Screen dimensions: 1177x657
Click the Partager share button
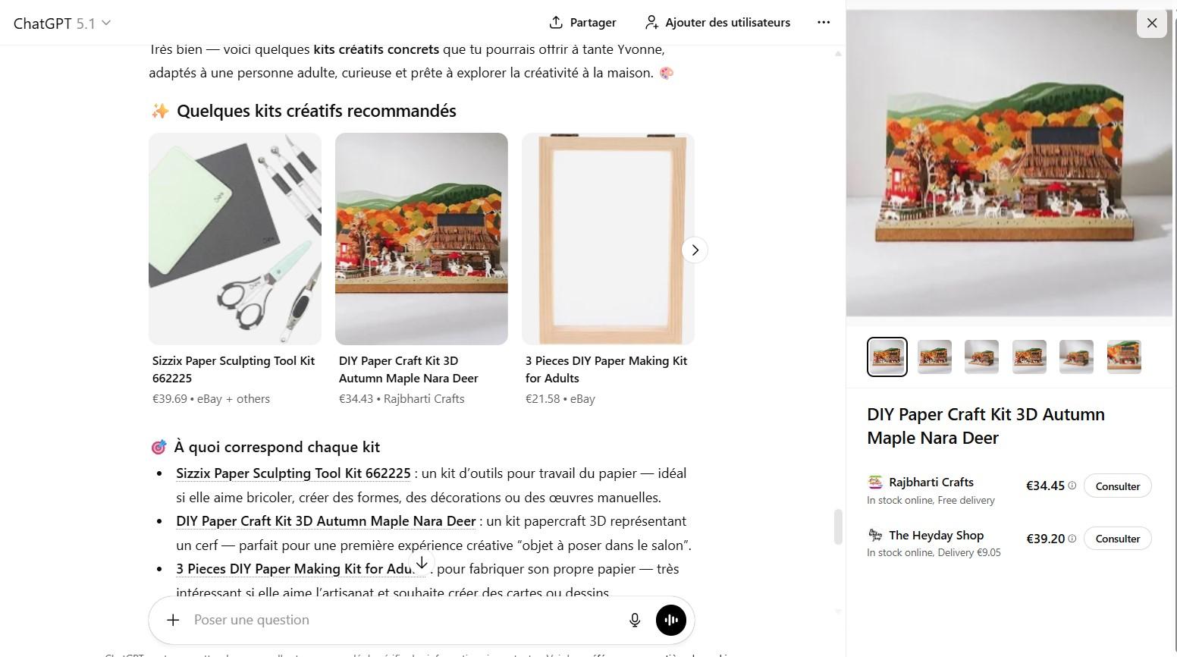click(582, 23)
